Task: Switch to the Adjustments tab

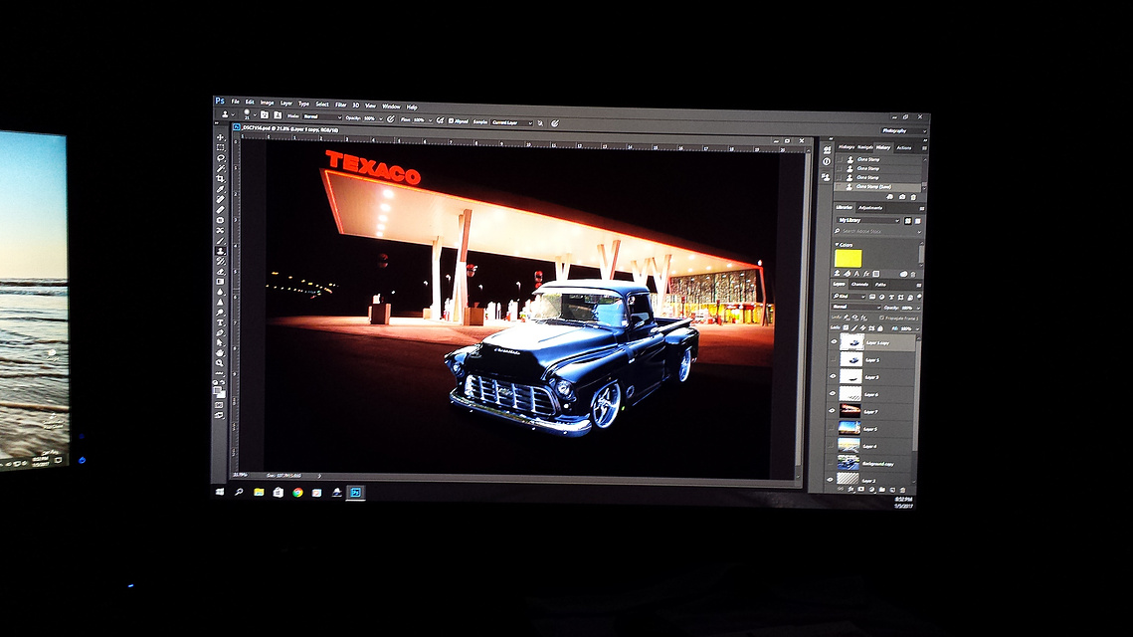Action: pos(870,207)
